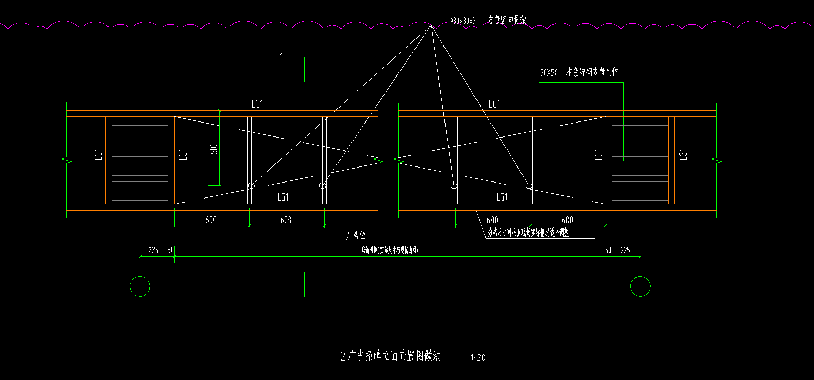The width and height of the screenshot is (814, 380).
Task: Click the last '600' dimension under the right half
Action: tap(567, 220)
